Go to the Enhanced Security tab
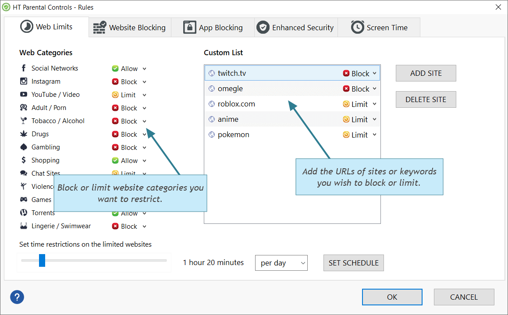The image size is (508, 315). pos(296,28)
